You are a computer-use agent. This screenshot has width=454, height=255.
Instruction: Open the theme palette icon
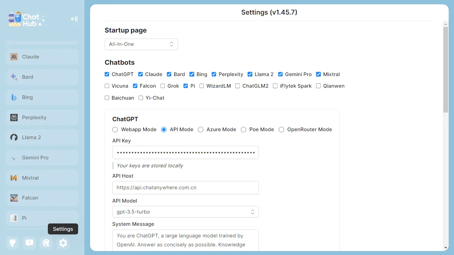pyautogui.click(x=46, y=243)
